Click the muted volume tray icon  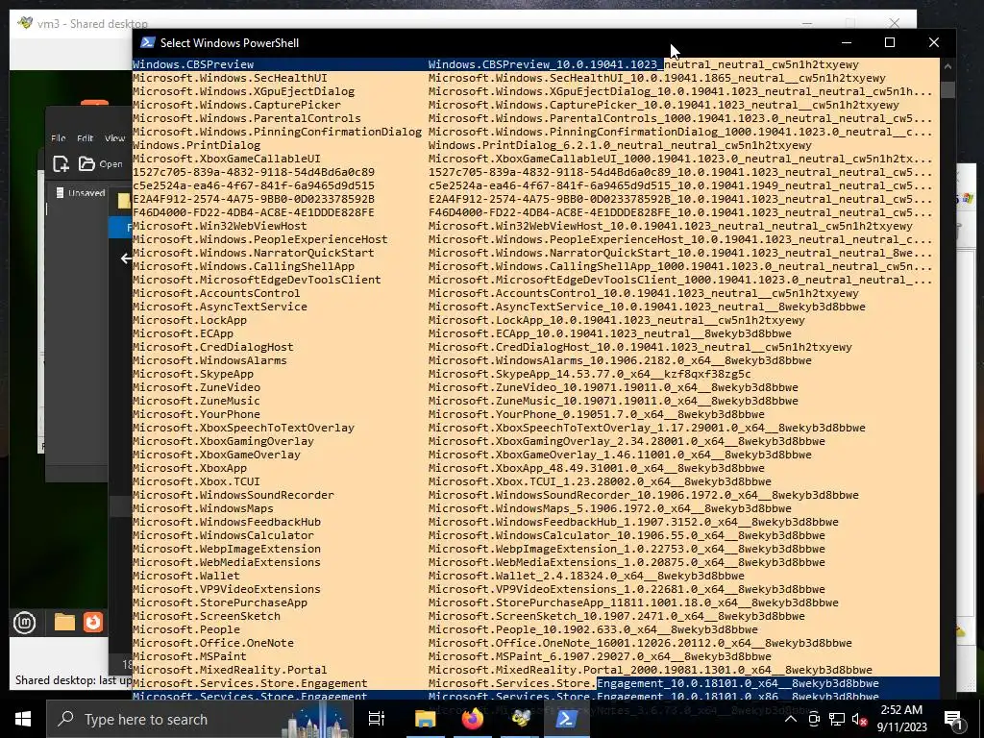[860, 719]
